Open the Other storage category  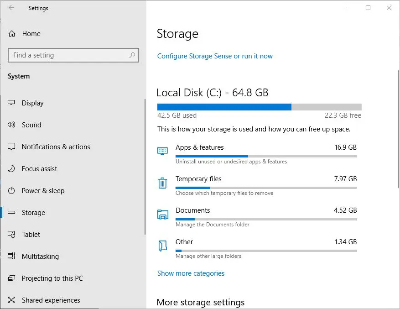[x=184, y=242]
